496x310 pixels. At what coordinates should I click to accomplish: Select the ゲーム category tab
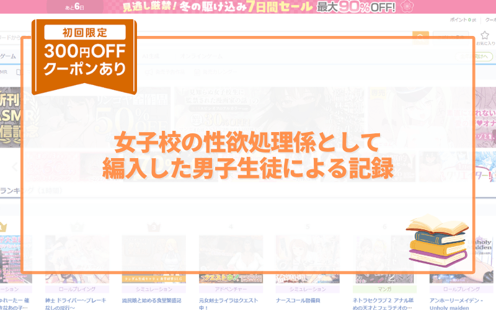coord(8,56)
